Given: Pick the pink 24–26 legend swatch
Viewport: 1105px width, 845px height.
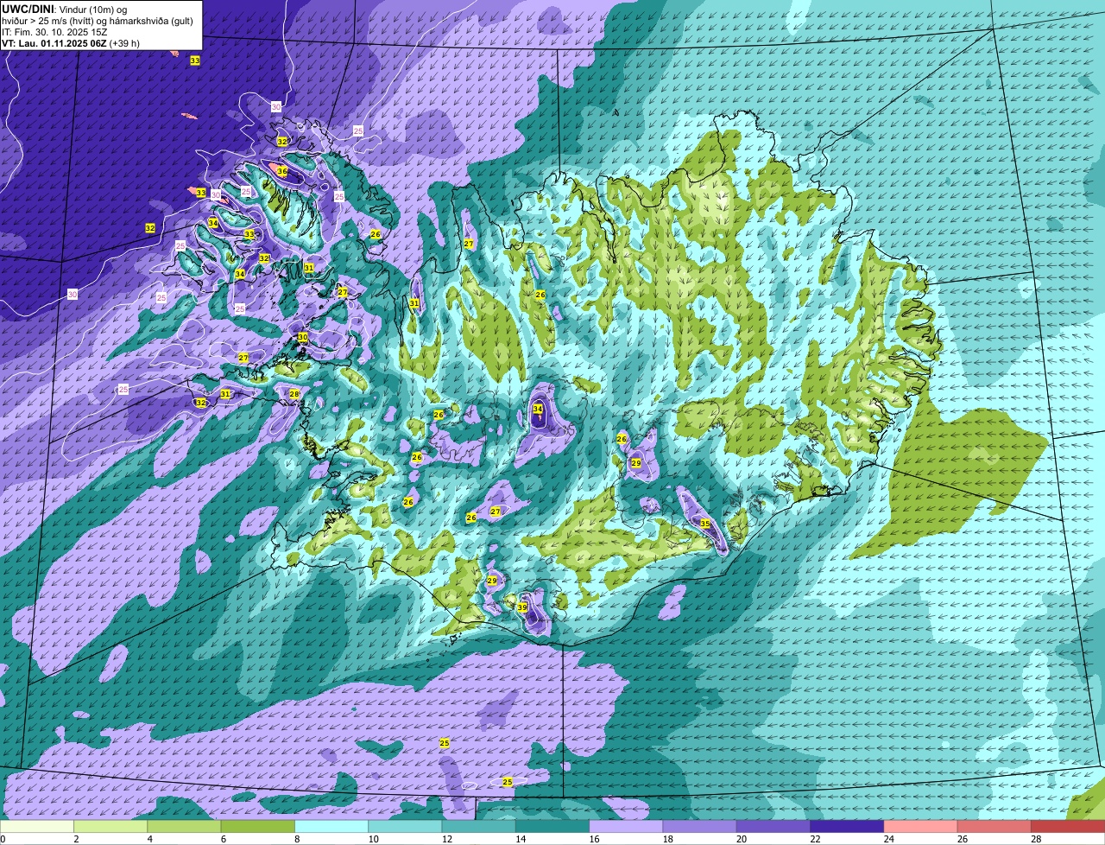Looking at the screenshot, I should 920,826.
